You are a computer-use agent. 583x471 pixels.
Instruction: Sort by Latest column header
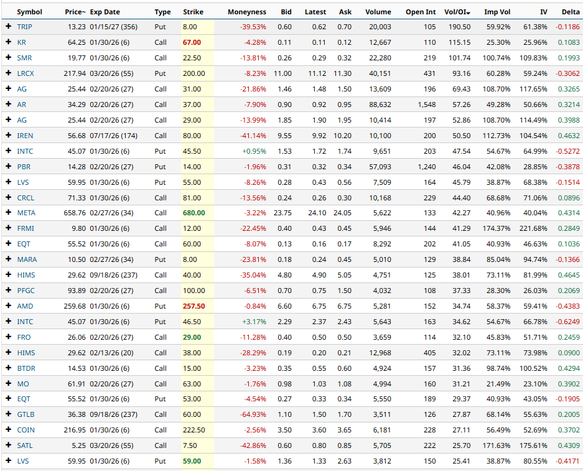[x=315, y=12]
